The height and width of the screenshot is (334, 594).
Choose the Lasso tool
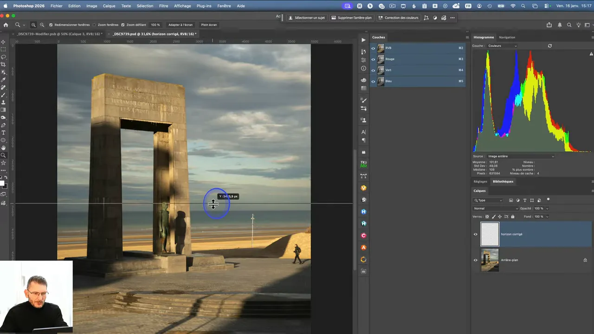click(x=3, y=57)
